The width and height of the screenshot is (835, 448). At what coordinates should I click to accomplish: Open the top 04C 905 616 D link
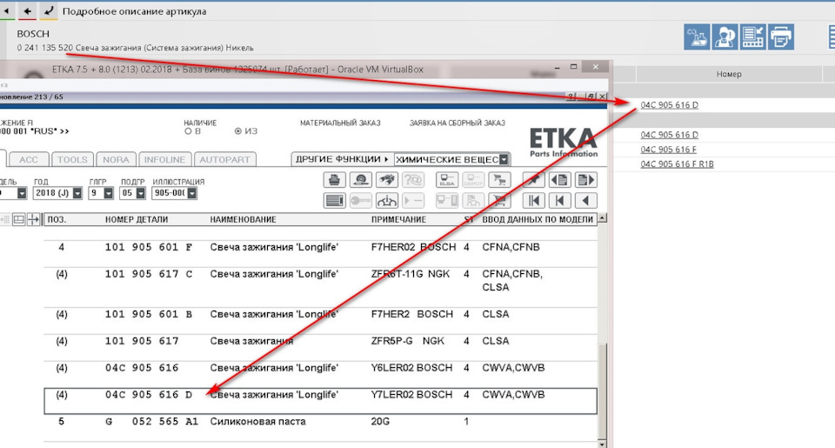(669, 105)
